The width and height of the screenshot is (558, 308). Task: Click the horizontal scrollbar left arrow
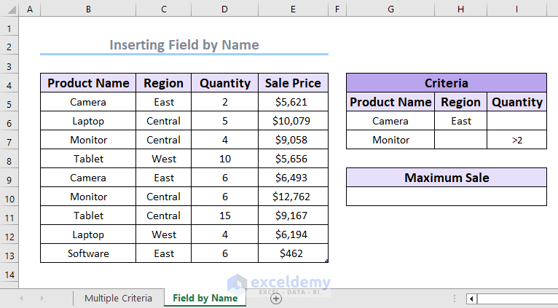[472, 299]
